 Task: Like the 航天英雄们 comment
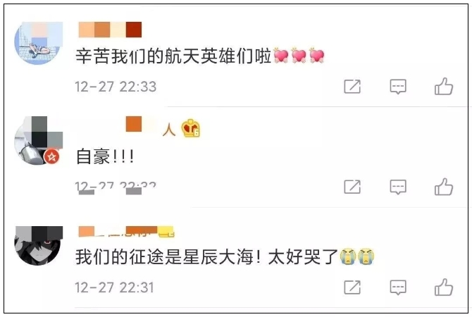tap(444, 87)
